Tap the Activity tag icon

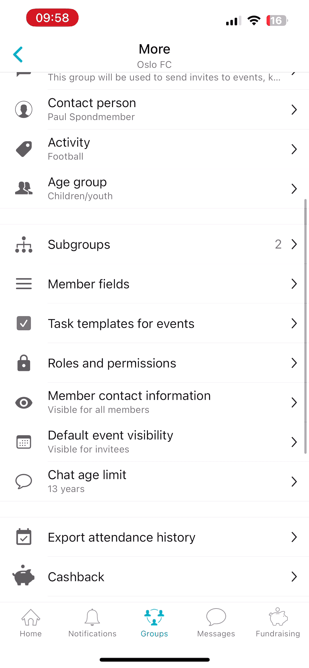(24, 149)
